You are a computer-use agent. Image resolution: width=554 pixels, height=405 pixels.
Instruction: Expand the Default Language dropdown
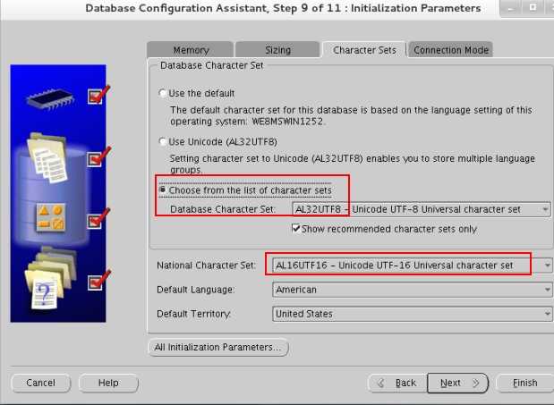(x=413, y=290)
